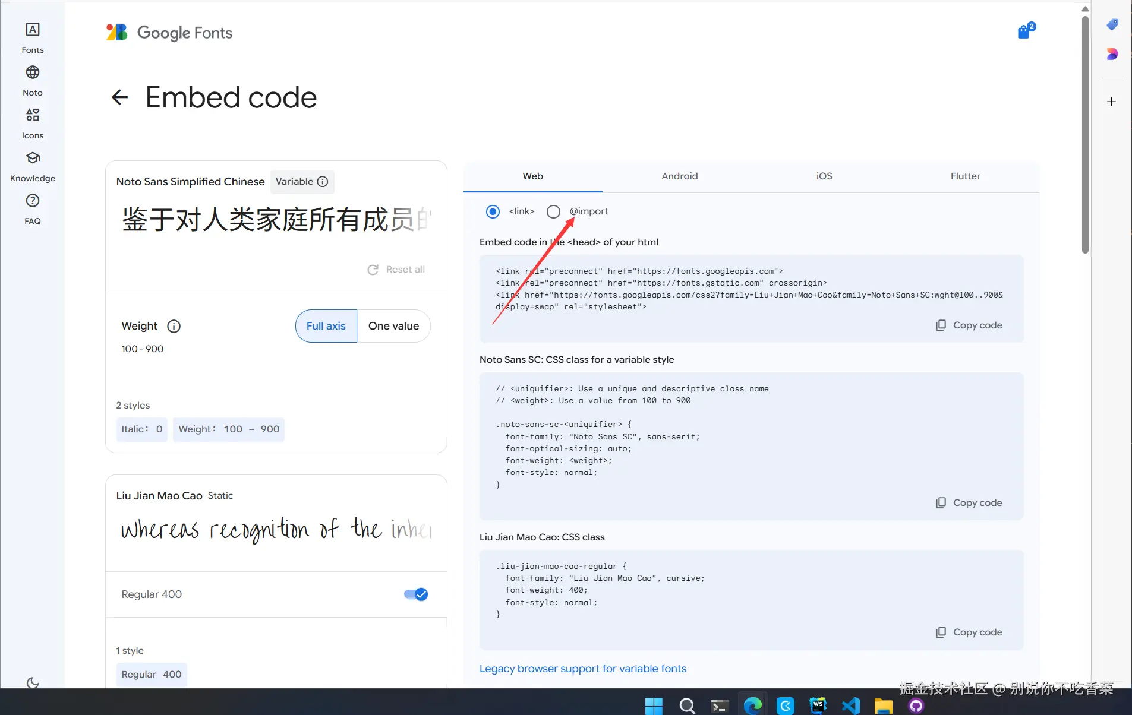
Task: Click the .liu-jian-mao-cao-regular code line
Action: (562, 567)
